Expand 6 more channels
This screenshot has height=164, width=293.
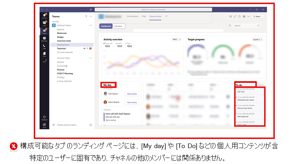click(x=64, y=81)
